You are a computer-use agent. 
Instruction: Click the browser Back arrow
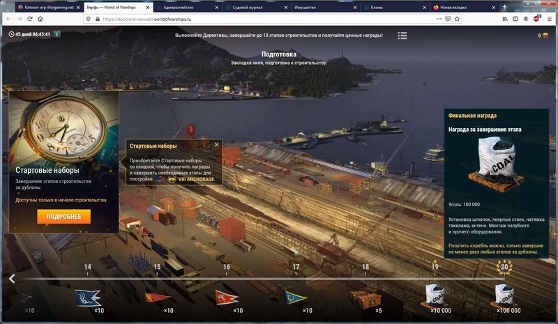(x=9, y=19)
